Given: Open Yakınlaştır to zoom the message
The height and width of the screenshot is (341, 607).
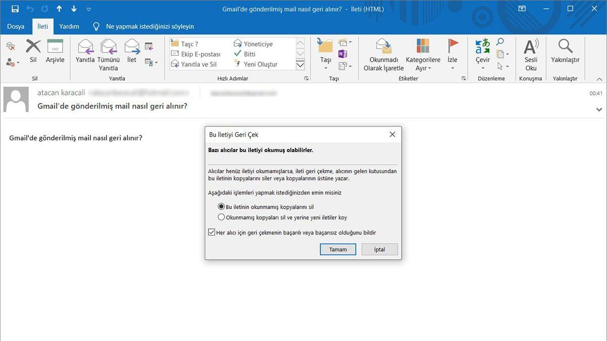Looking at the screenshot, I should click(x=565, y=52).
